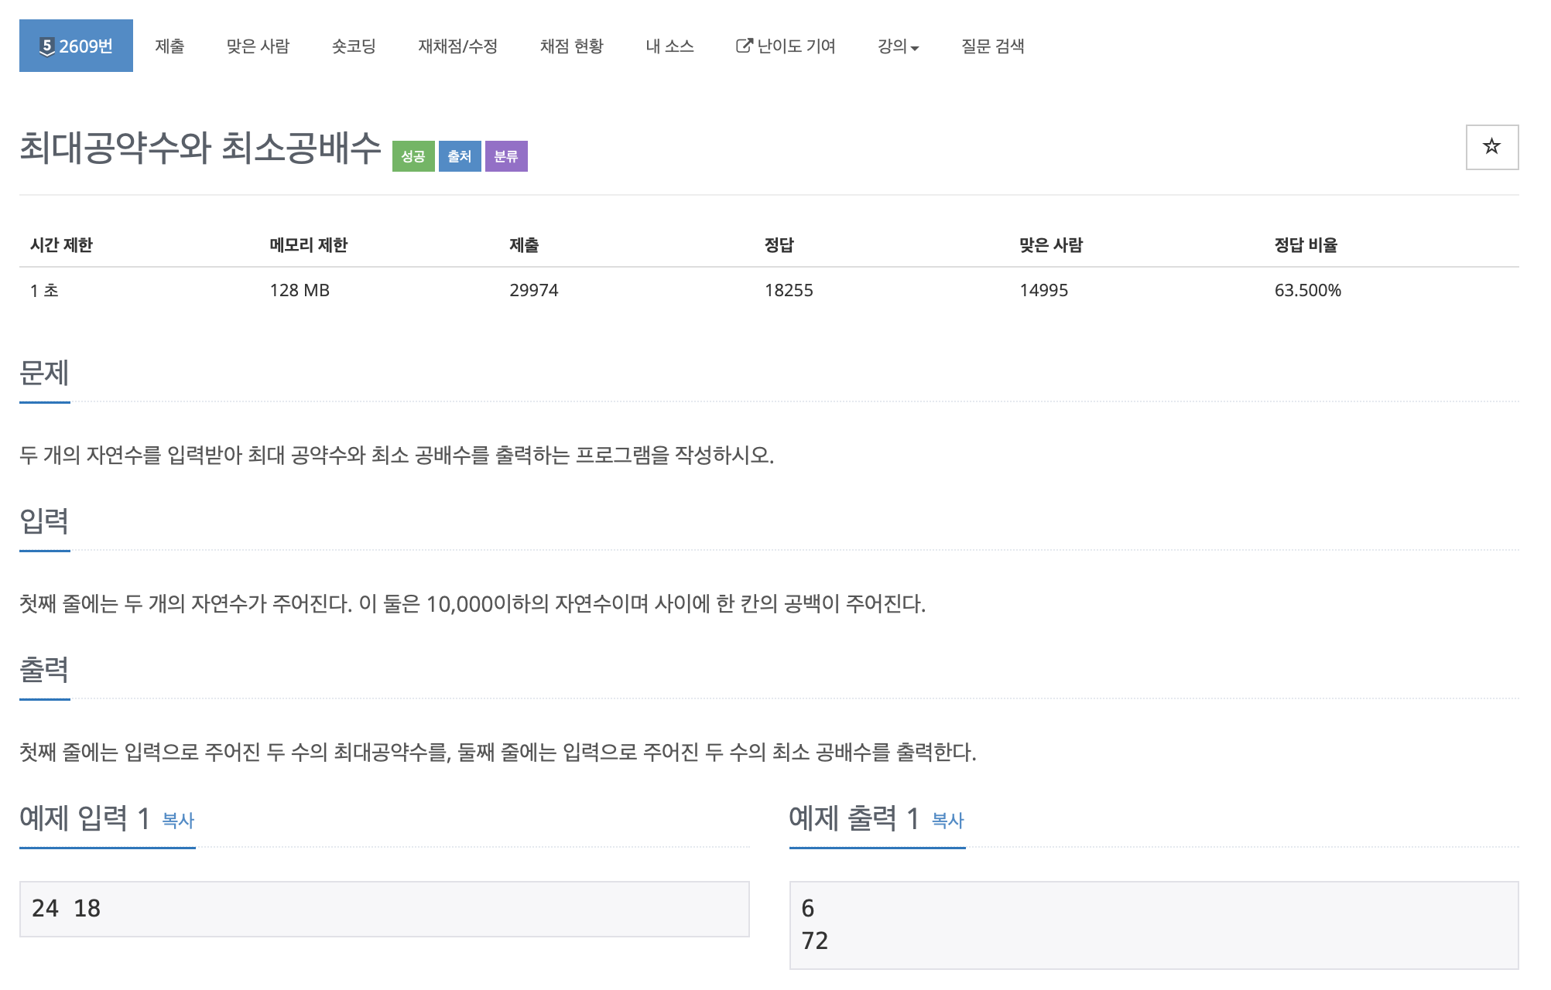Open 재채점/수정 tab
Screen dimensions: 1551x990
pos(457,46)
